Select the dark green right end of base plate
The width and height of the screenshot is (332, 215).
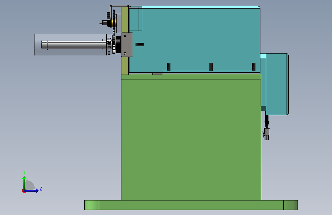(x=291, y=205)
